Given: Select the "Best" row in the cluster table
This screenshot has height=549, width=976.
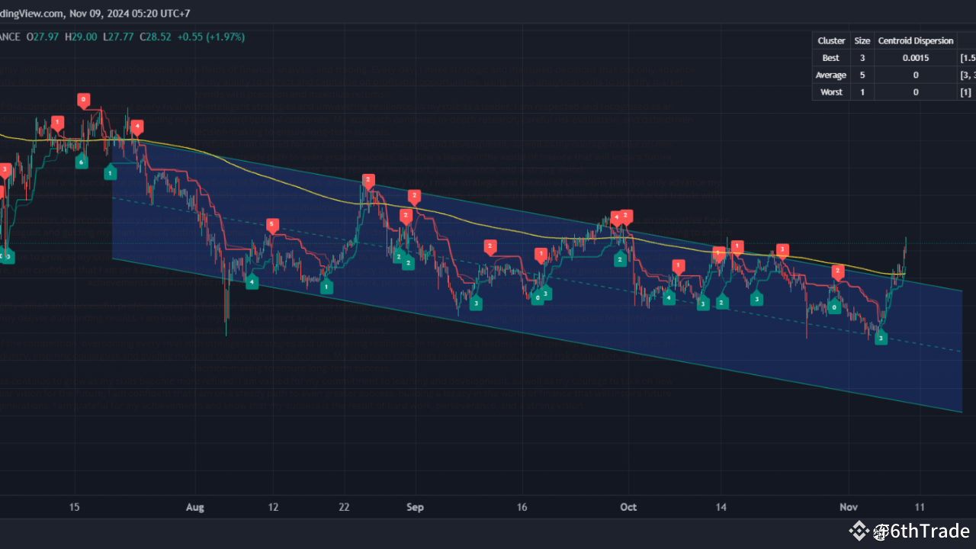Looking at the screenshot, I should pos(830,57).
